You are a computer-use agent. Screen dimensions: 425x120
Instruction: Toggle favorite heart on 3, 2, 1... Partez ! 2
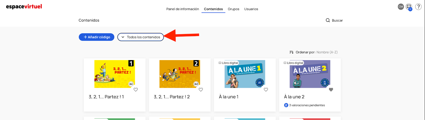pos(201,90)
